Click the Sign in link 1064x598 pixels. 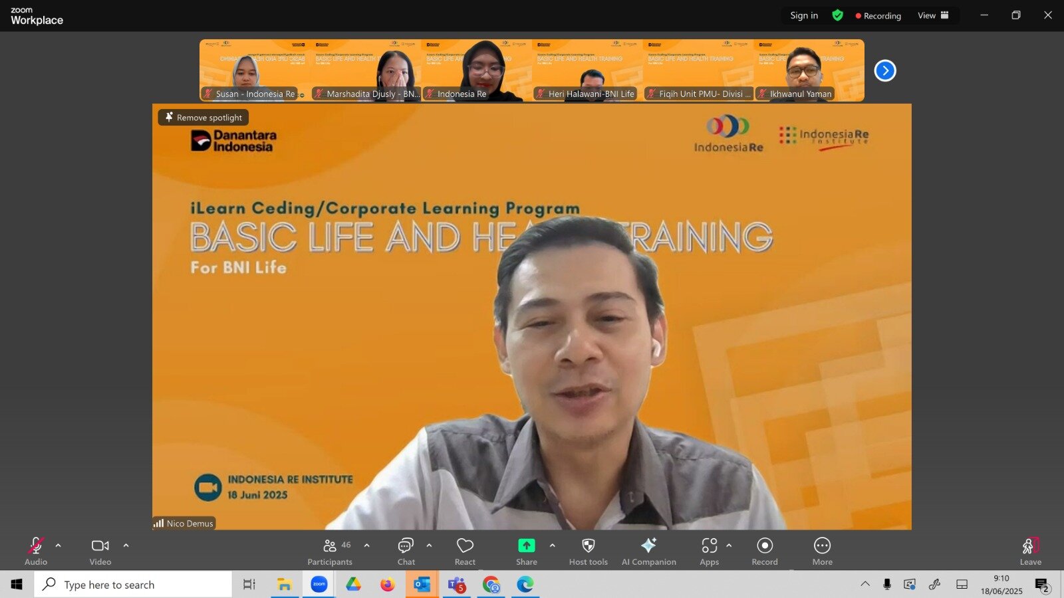(804, 15)
